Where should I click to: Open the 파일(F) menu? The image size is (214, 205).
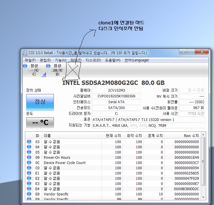tap(30, 60)
